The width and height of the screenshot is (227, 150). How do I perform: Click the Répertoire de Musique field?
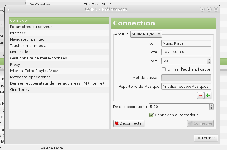click(x=186, y=87)
